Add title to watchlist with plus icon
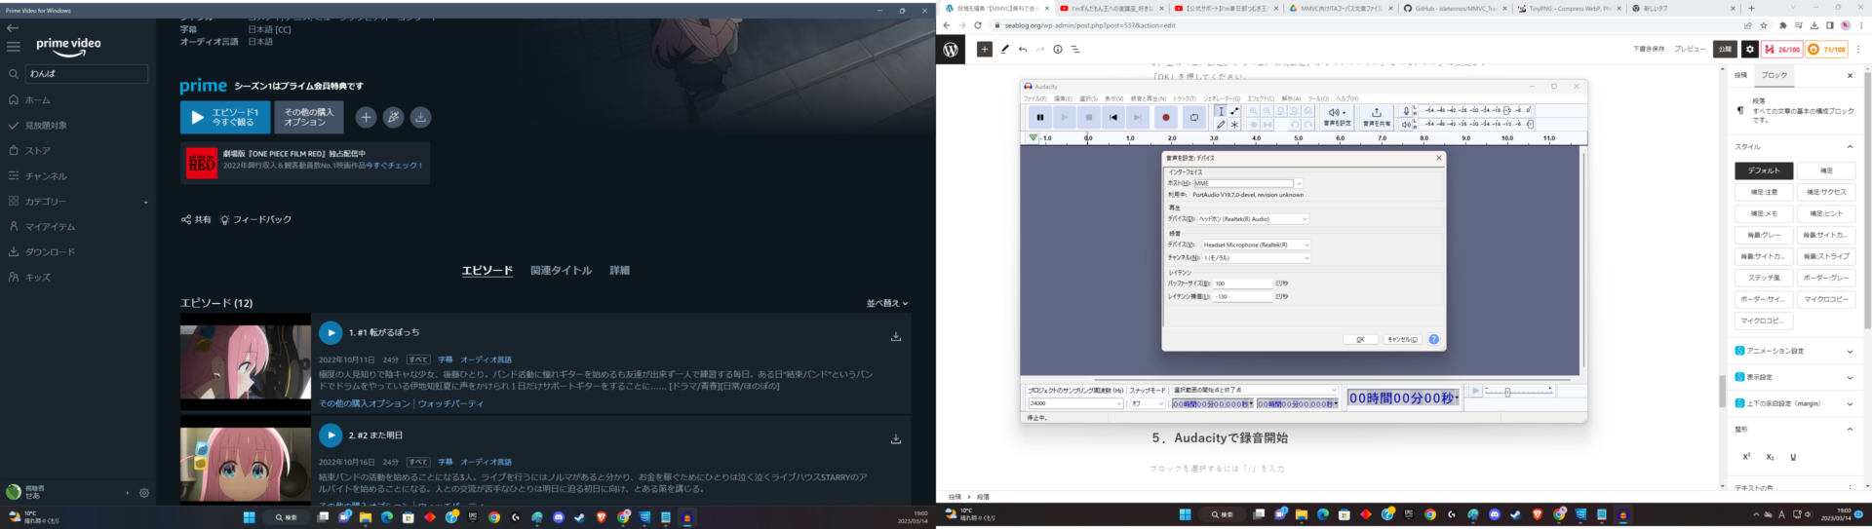This screenshot has height=529, width=1872. 366,117
